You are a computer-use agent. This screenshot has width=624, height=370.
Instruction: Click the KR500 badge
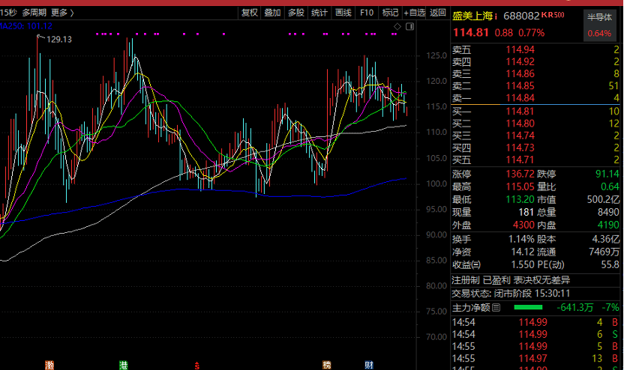pos(553,15)
